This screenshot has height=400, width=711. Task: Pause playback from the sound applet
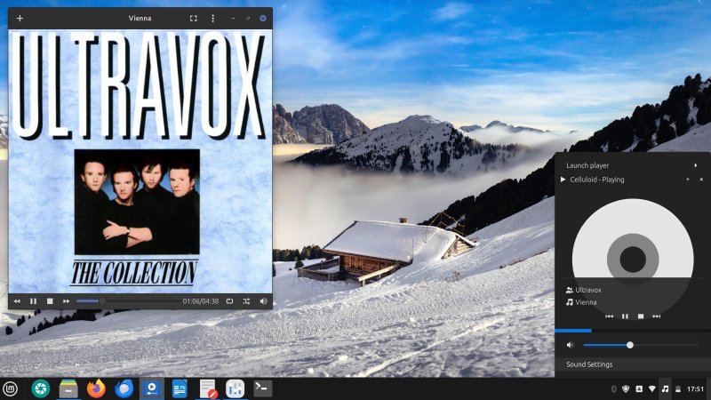pos(625,316)
